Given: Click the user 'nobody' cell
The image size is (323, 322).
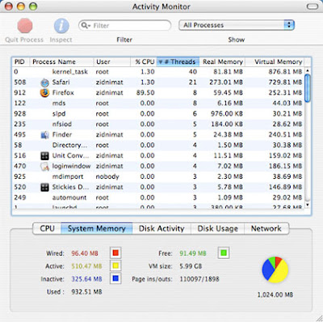Looking at the screenshot, I should (x=107, y=176).
